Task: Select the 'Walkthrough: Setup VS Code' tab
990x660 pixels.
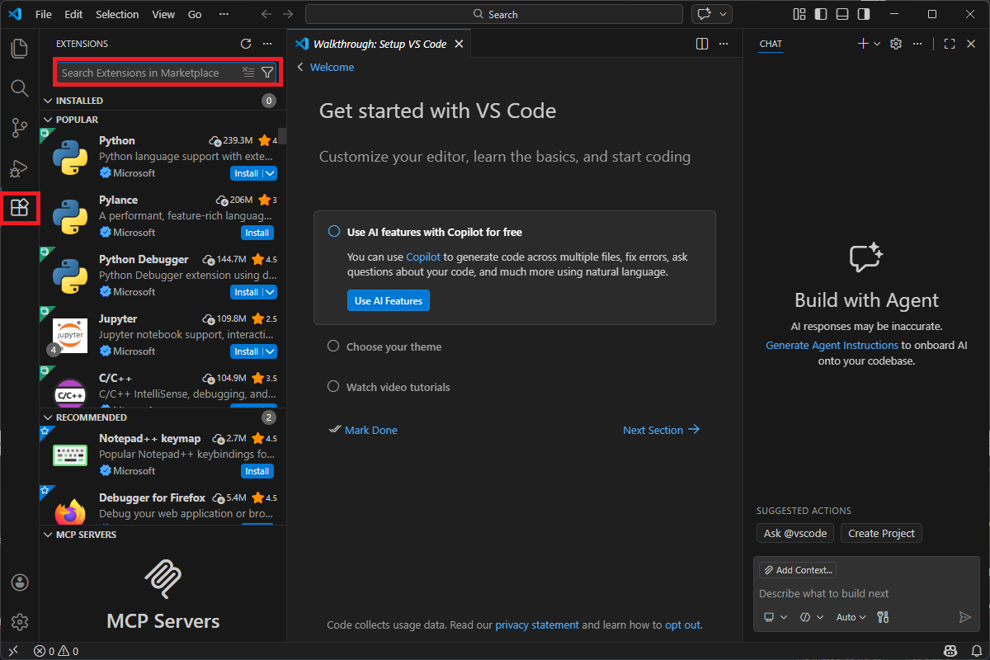Action: tap(379, 44)
